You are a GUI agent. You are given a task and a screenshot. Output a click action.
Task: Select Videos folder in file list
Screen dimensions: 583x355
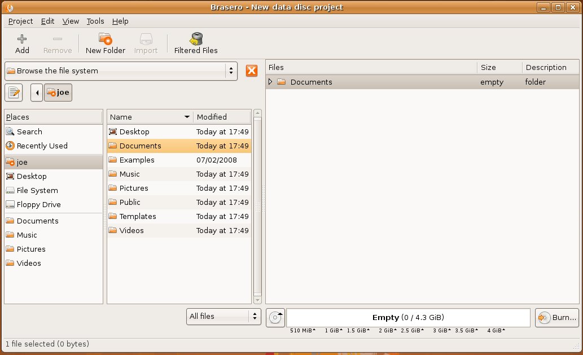(179, 230)
